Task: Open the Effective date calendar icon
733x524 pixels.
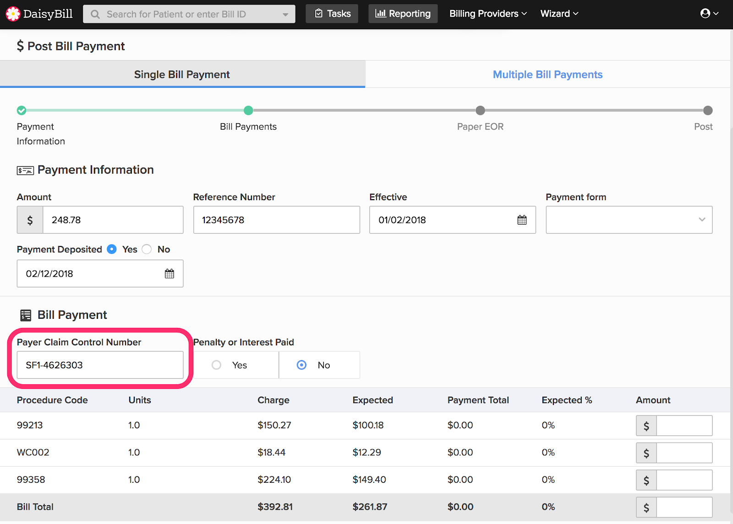Action: tap(522, 220)
